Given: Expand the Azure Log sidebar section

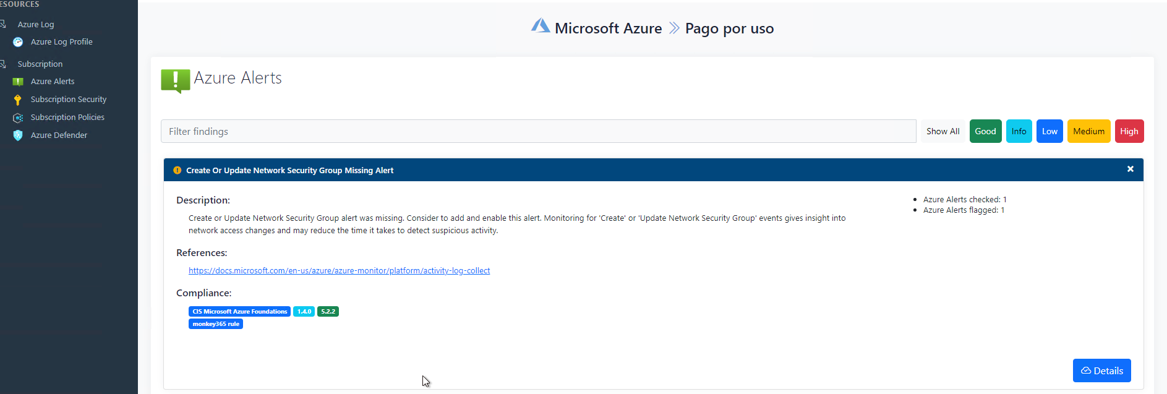Looking at the screenshot, I should [x=35, y=25].
